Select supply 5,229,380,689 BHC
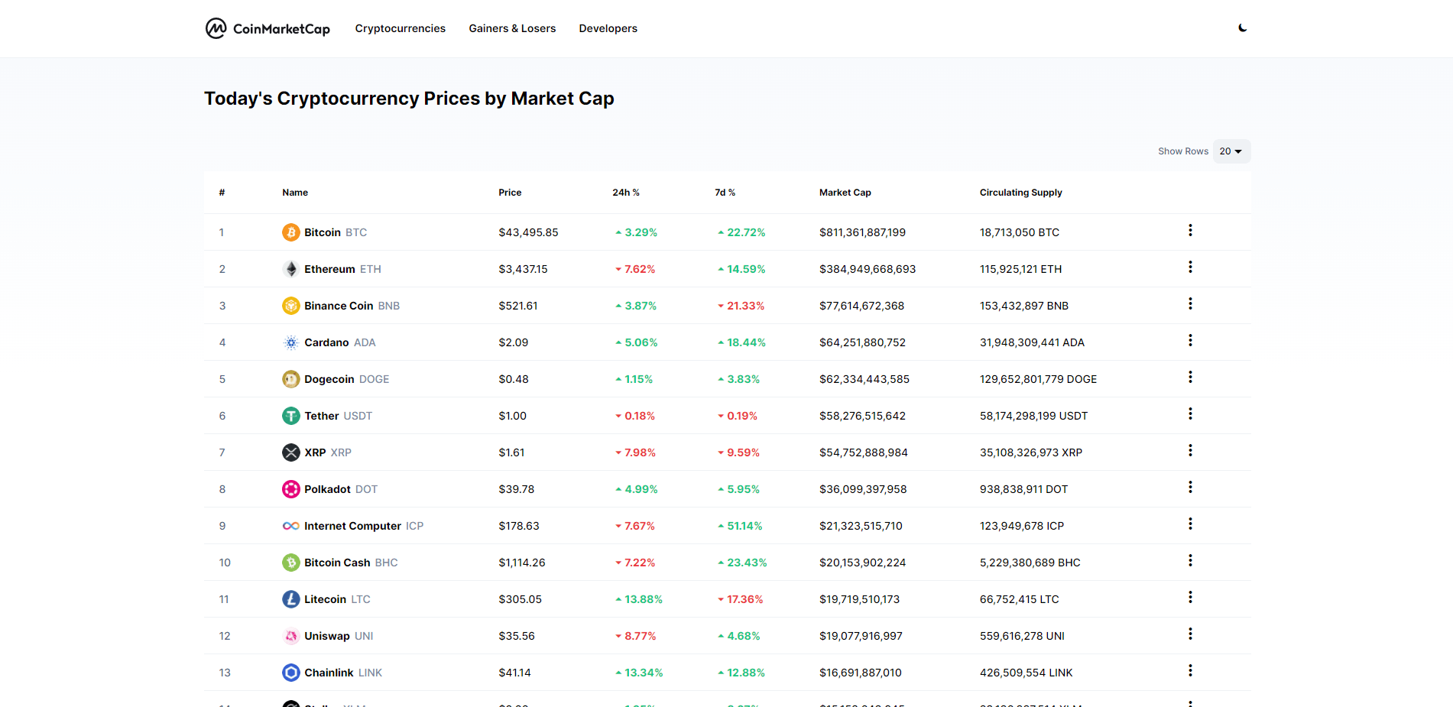This screenshot has height=707, width=1453. (1030, 563)
